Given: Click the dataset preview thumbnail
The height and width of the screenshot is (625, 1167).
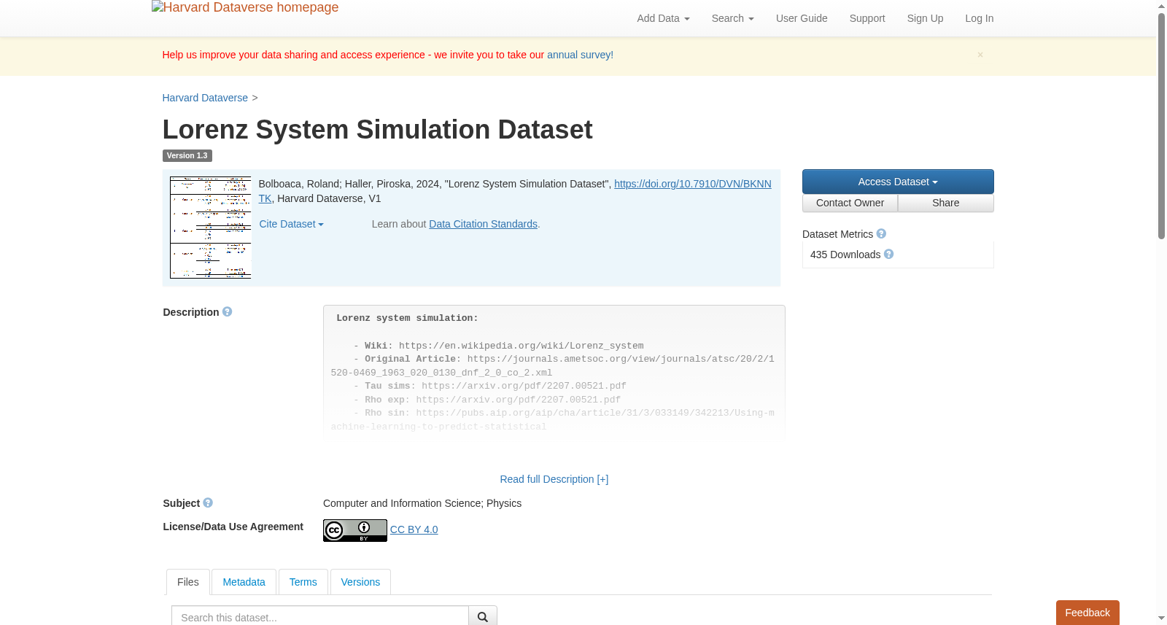Looking at the screenshot, I should click(x=210, y=228).
